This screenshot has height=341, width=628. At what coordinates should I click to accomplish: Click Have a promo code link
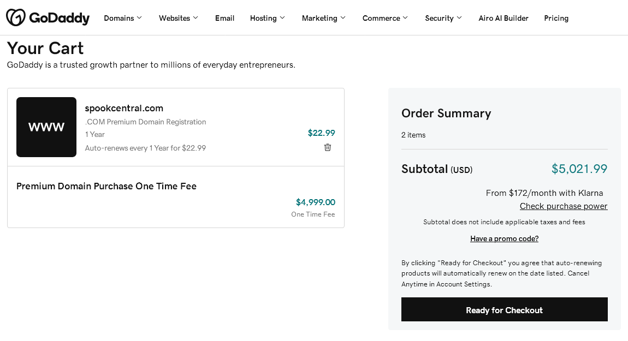[504, 238]
